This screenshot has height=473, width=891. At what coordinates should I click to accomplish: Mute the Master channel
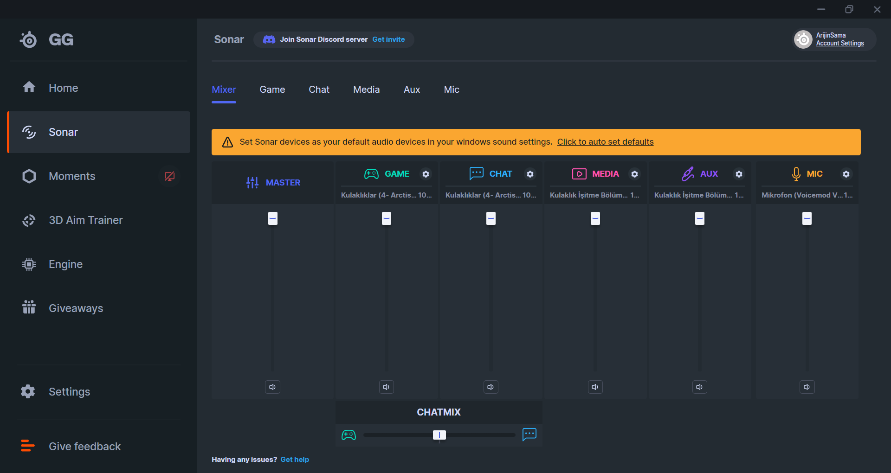272,387
